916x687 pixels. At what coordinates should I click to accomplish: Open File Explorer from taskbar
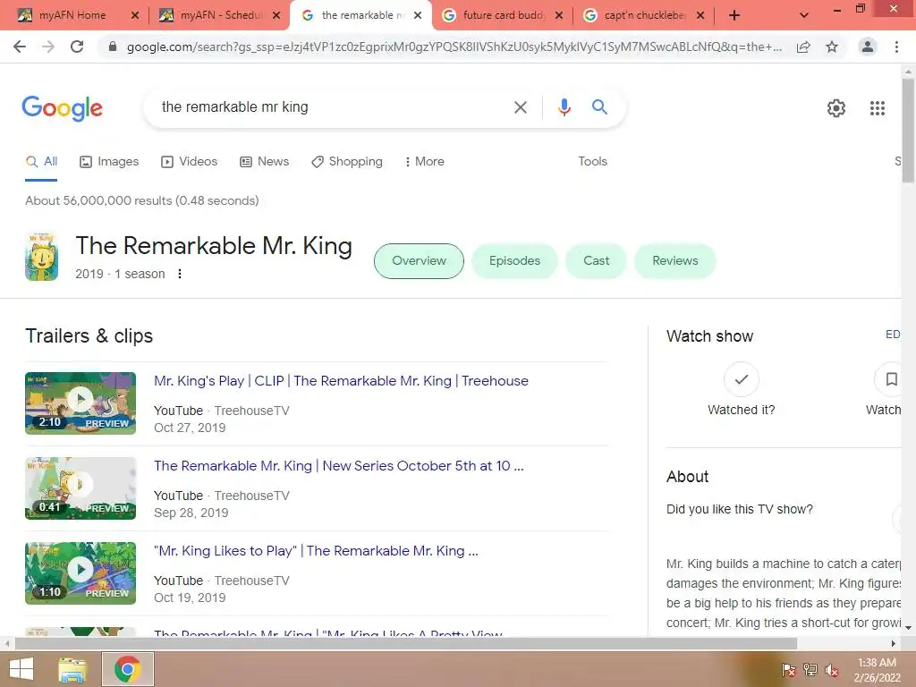[x=72, y=669]
